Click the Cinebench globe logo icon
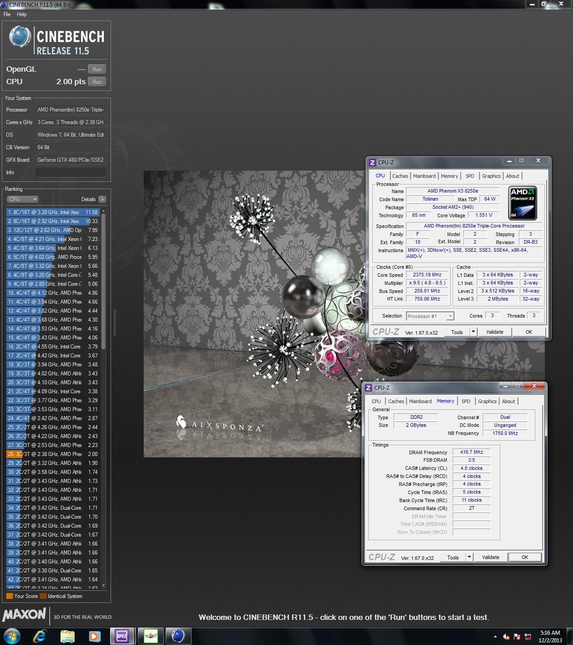Image resolution: width=573 pixels, height=645 pixels. tap(20, 37)
